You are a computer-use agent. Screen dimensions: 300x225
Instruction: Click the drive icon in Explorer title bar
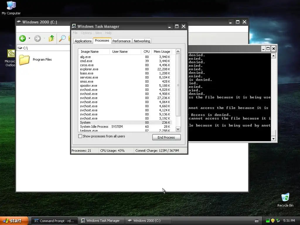19,22
